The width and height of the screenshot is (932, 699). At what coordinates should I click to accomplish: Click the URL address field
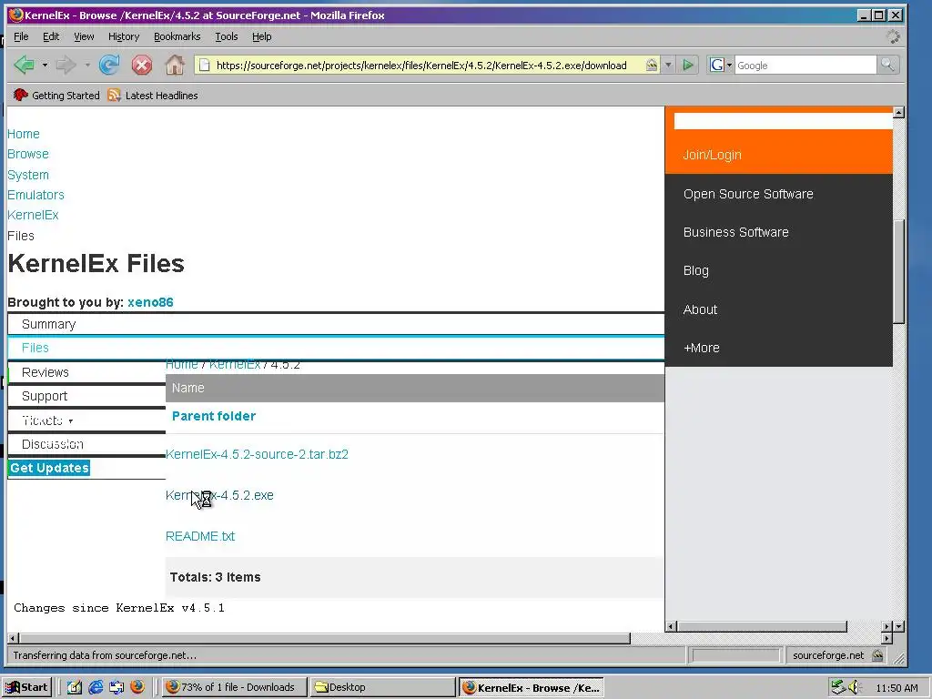[420, 65]
